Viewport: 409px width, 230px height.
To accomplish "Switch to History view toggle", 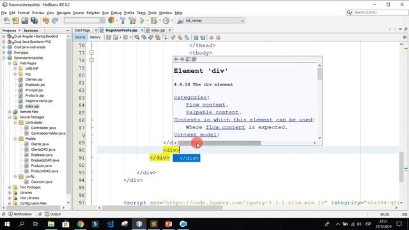I will (x=95, y=37).
